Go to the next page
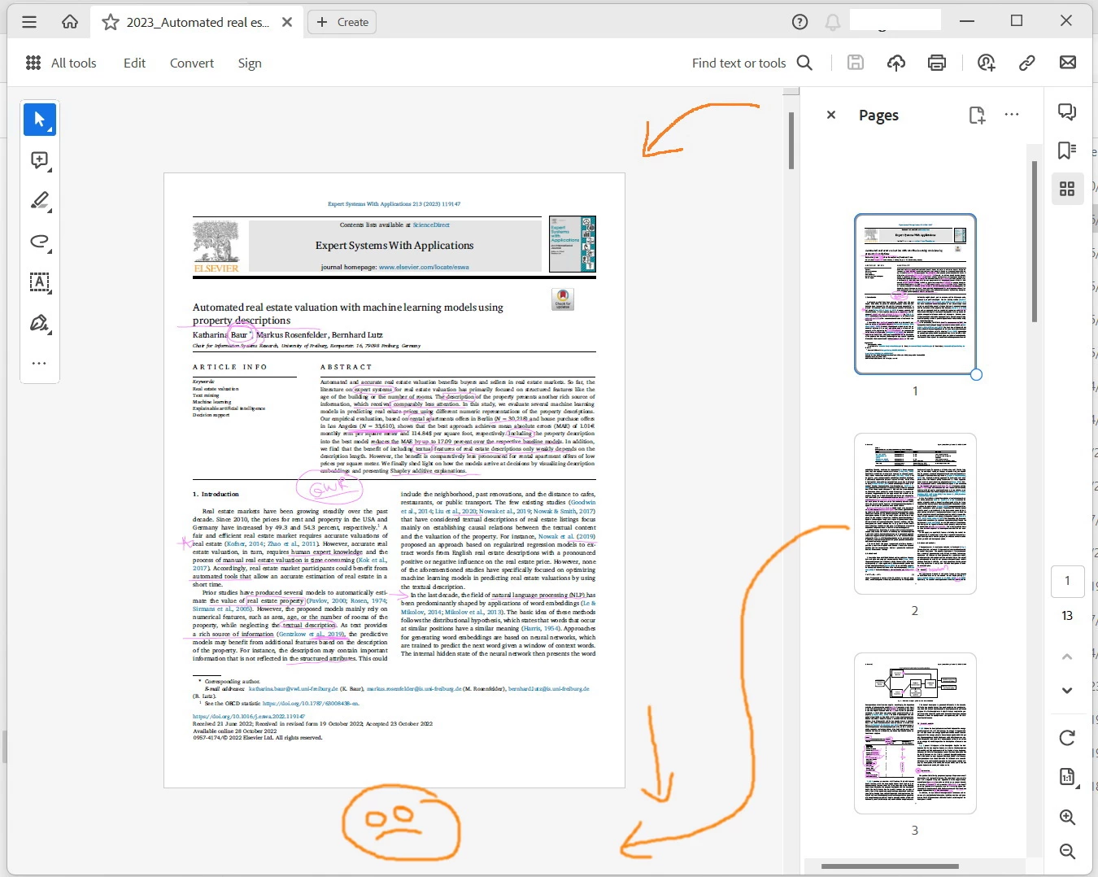This screenshot has width=1098, height=877. pyautogui.click(x=1067, y=690)
